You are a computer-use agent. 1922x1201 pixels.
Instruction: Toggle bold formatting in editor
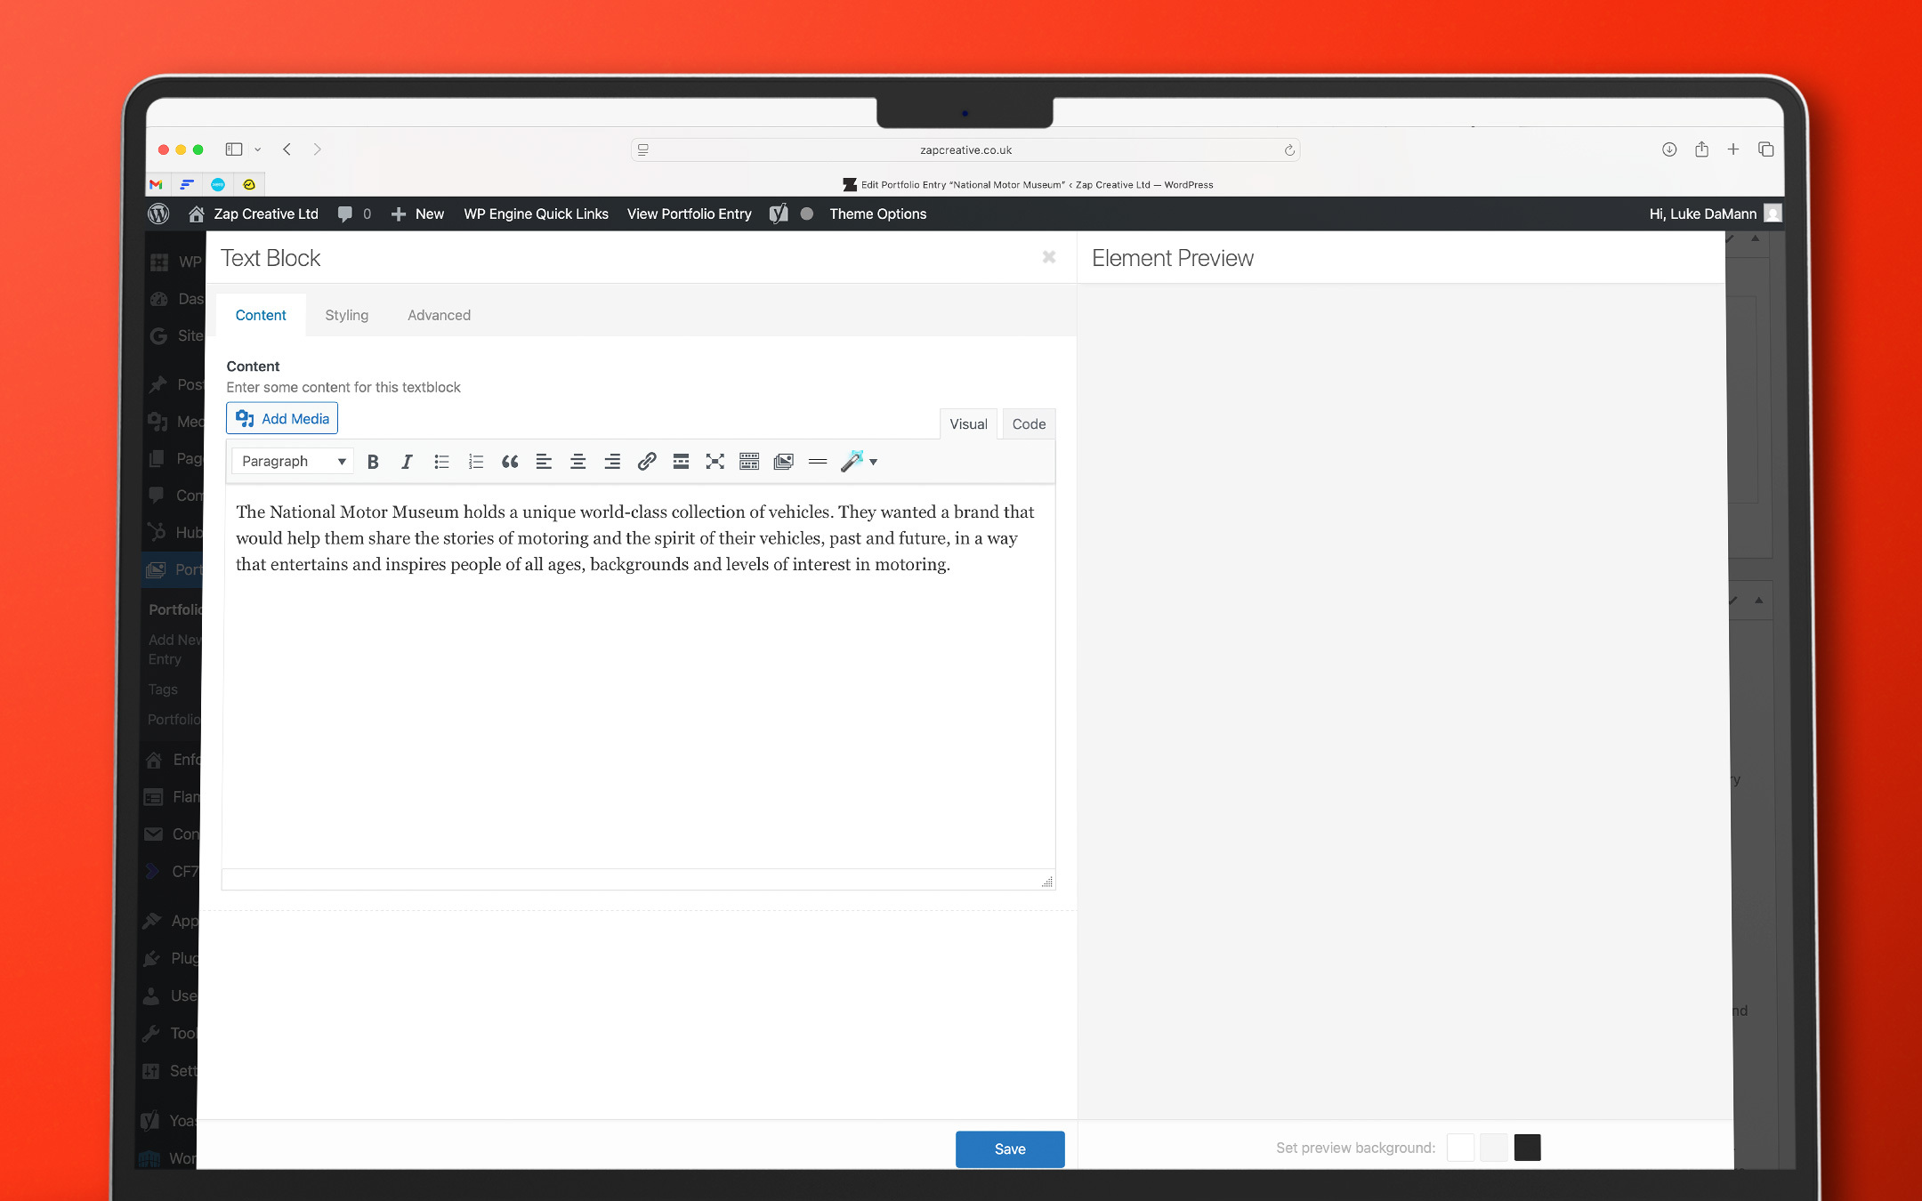(x=373, y=462)
